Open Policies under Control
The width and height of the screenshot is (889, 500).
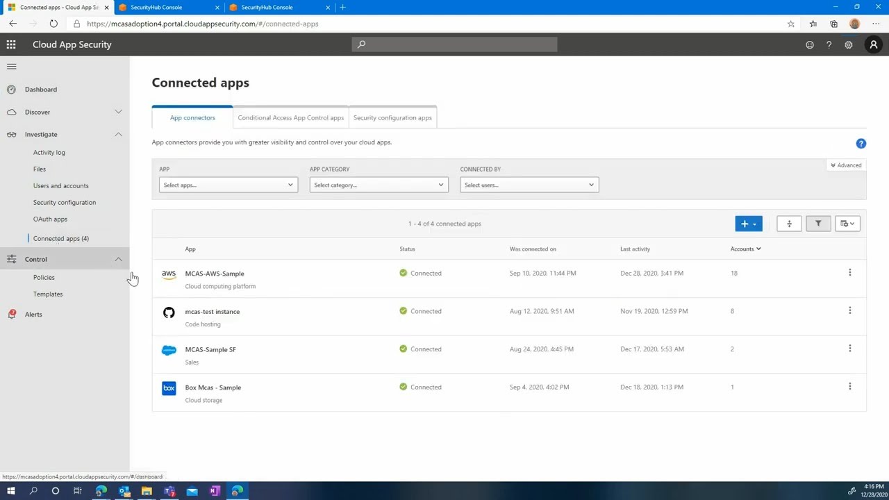[44, 278]
